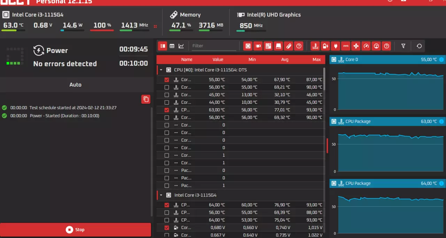This screenshot has width=446, height=238.
Task: Collapse the Intel Core i3-1115G4 sensor group
Action: (161, 195)
